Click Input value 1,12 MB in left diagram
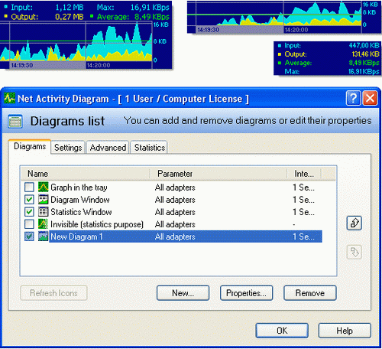This screenshot has height=349, width=382. point(70,8)
